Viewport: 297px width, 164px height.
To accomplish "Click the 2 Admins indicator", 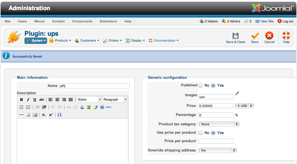I will 231,21.
